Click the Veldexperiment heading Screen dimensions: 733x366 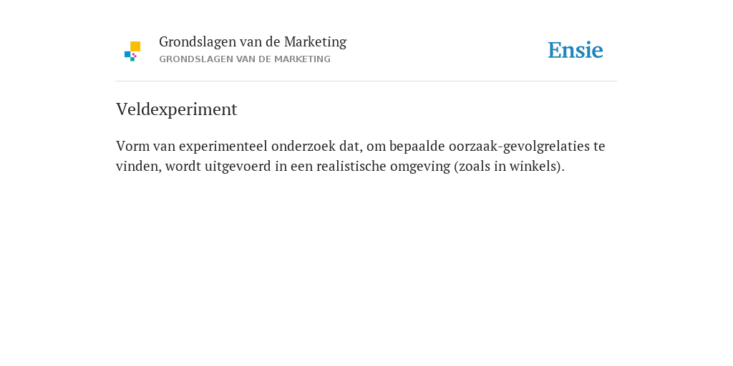(x=177, y=109)
